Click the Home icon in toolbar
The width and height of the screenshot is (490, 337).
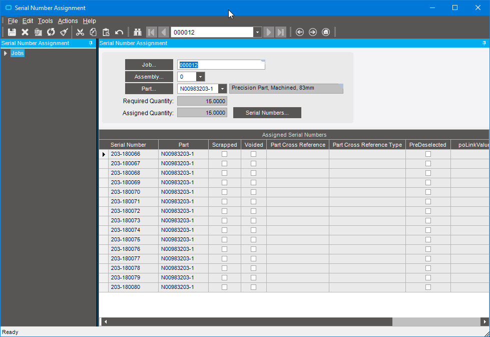click(x=326, y=32)
